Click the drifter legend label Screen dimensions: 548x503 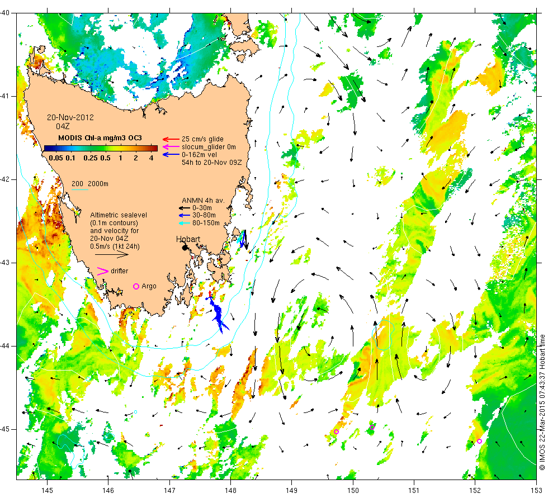(119, 271)
